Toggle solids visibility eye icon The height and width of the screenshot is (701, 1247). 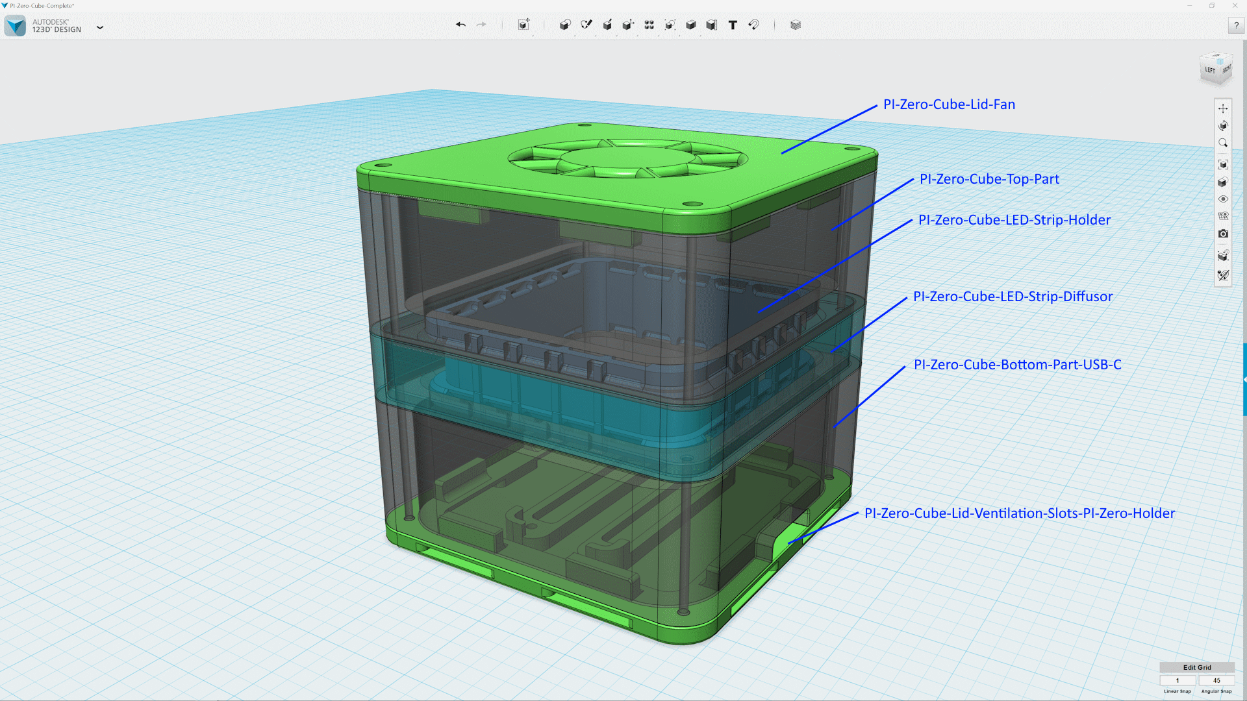coord(1223,199)
